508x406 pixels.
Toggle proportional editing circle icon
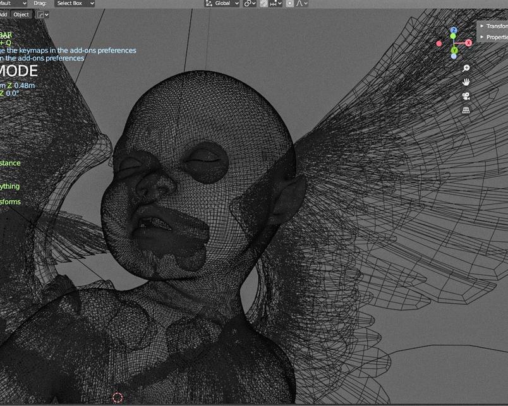(x=289, y=3)
